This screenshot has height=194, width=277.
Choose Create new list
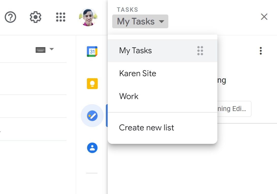146,128
